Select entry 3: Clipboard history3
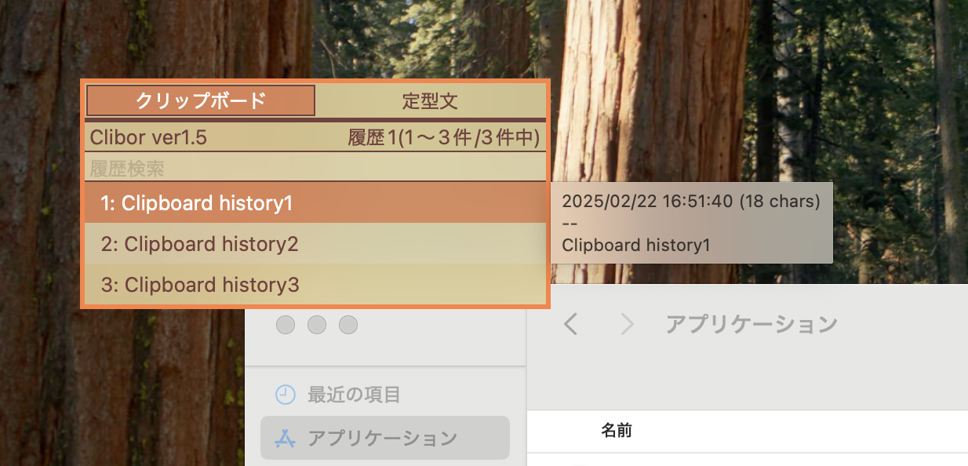This screenshot has width=968, height=466. pos(315,284)
